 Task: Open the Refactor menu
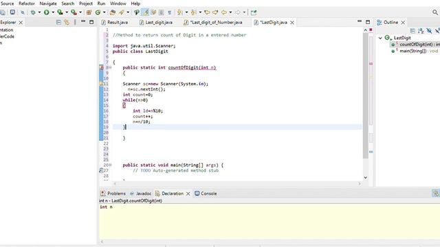27,3
